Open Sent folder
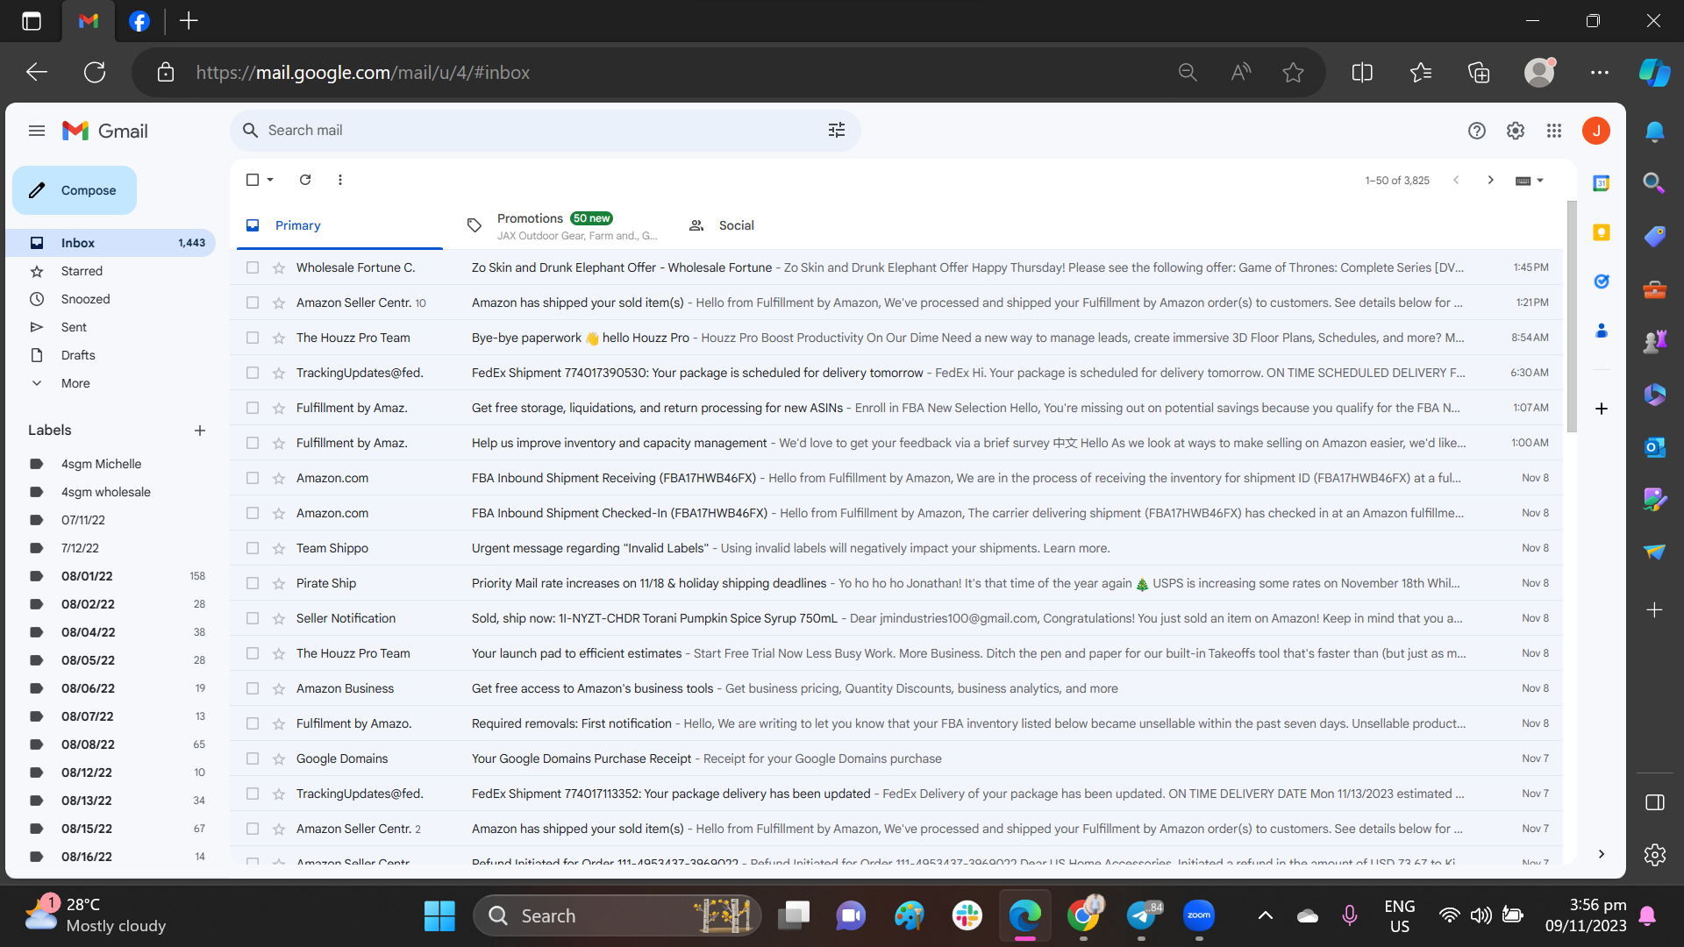 pyautogui.click(x=74, y=327)
